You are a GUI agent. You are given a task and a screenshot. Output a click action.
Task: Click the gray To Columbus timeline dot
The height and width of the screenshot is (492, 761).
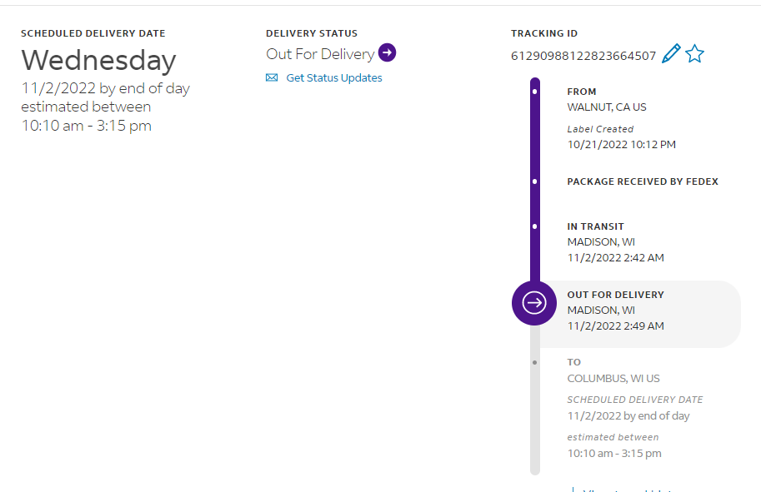(x=534, y=362)
